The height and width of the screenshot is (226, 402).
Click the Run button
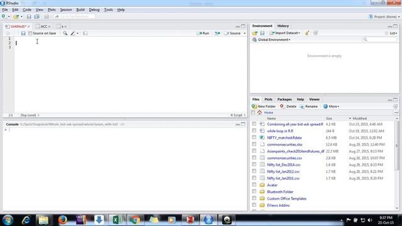203,33
